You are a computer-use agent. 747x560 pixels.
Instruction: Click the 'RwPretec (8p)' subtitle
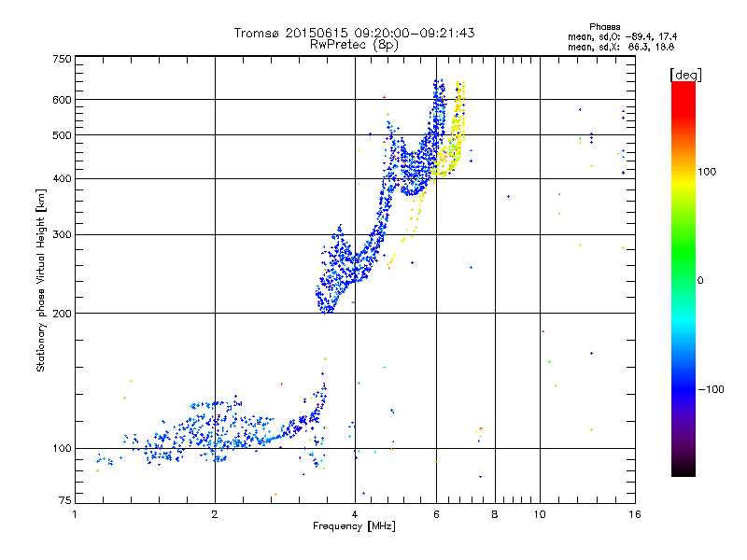click(x=354, y=44)
